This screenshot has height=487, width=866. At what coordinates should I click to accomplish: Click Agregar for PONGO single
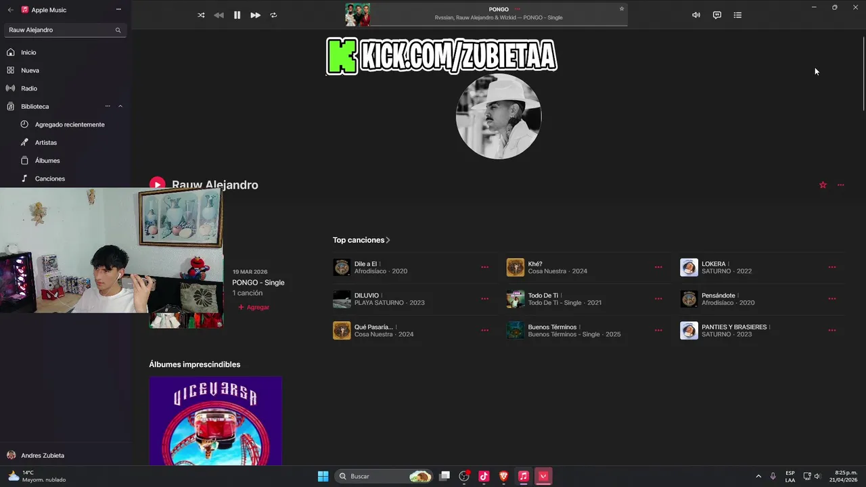254,307
